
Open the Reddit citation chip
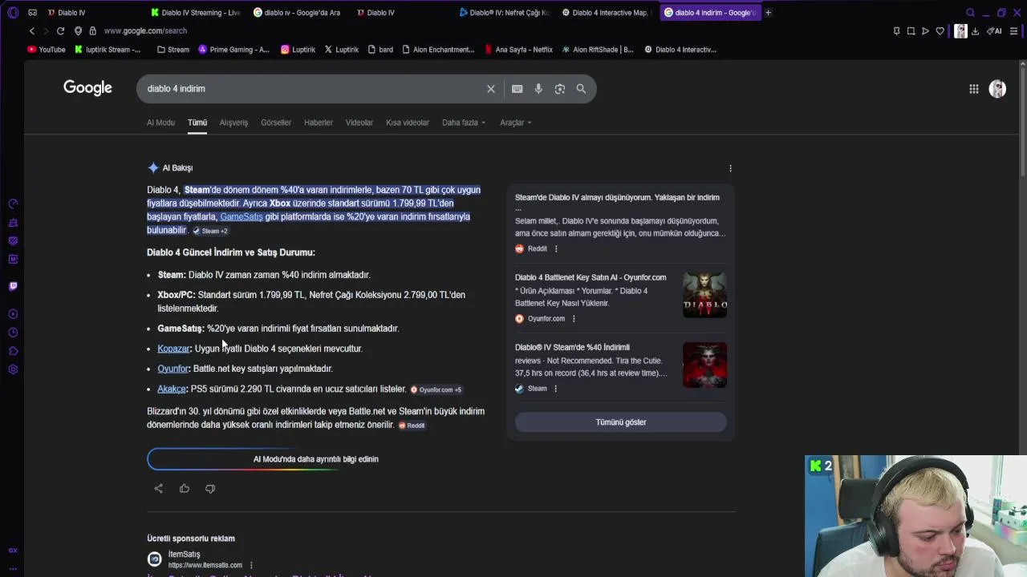pos(412,426)
